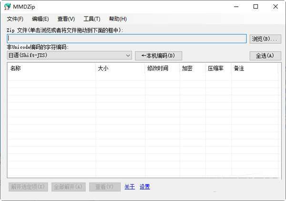Open the 文件(F) menu
The width and height of the screenshot is (286, 201).
click(x=15, y=19)
